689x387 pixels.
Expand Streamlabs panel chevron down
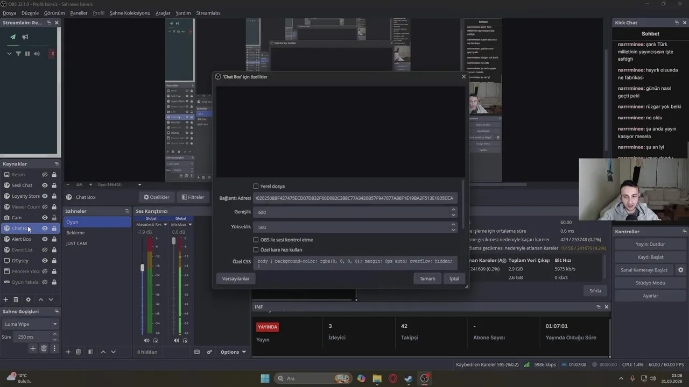pyautogui.click(x=9, y=54)
